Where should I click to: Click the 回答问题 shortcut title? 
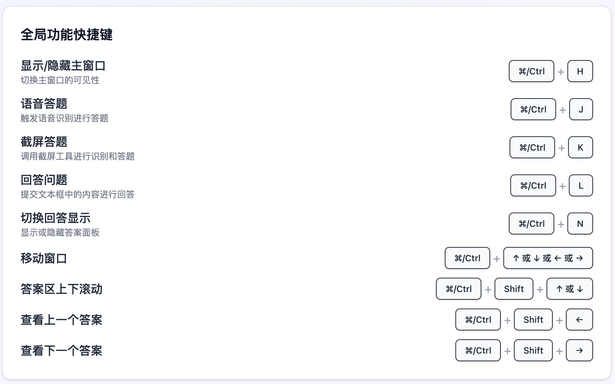[x=44, y=180]
